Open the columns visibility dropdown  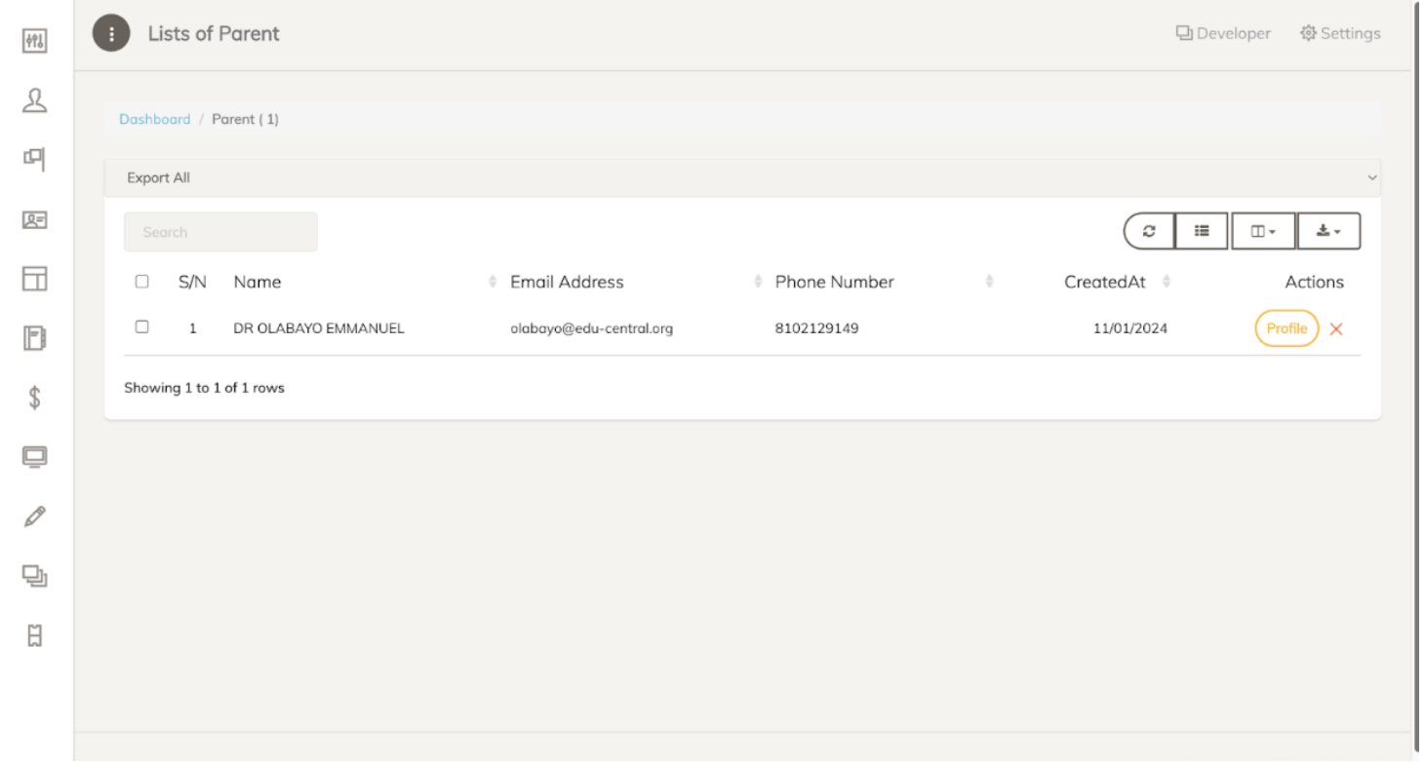(1263, 232)
